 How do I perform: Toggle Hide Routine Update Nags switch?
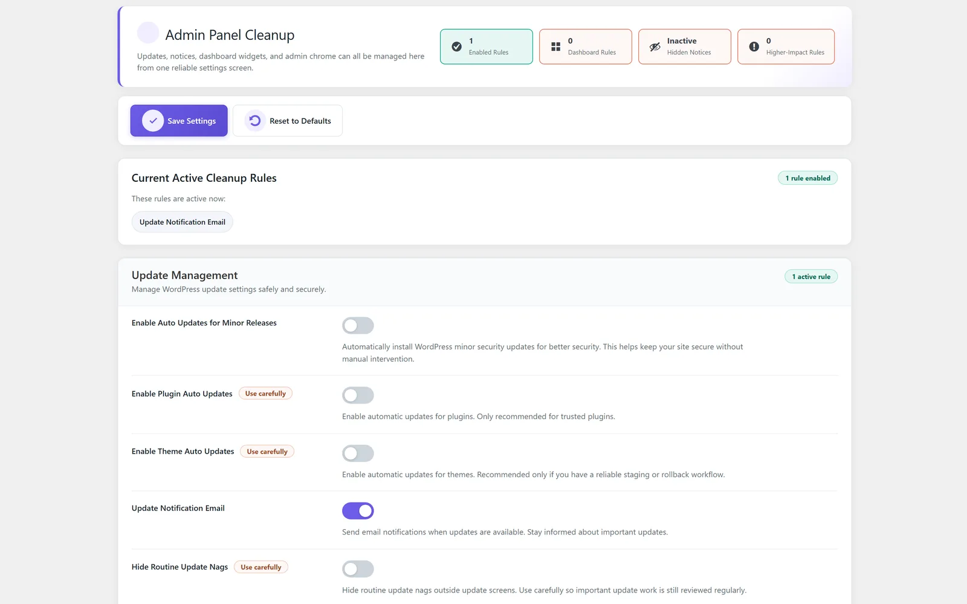point(358,569)
